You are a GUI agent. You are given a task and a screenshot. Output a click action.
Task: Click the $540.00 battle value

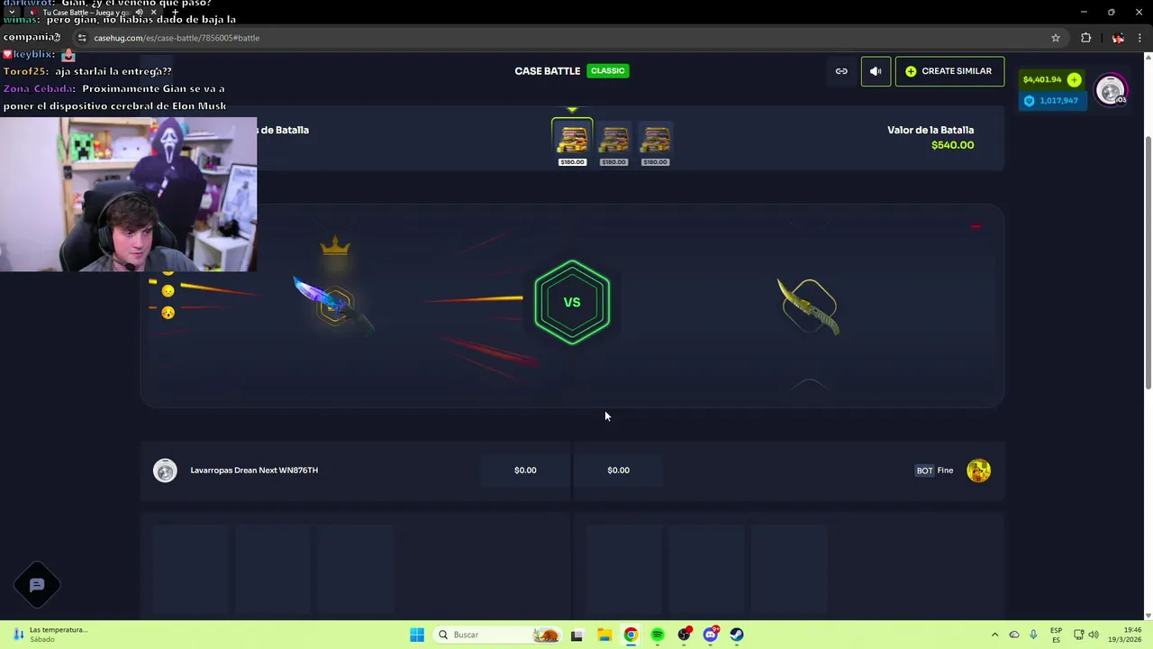(x=952, y=145)
